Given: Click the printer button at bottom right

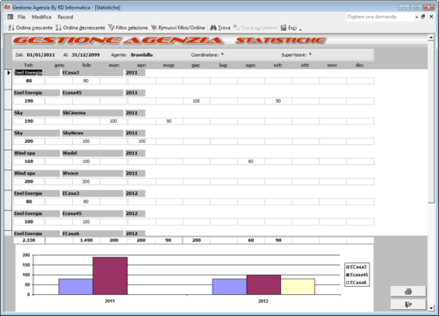Looking at the screenshot, I should pos(408,291).
